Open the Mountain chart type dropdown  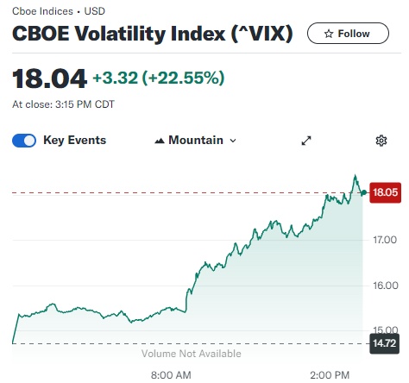(195, 141)
